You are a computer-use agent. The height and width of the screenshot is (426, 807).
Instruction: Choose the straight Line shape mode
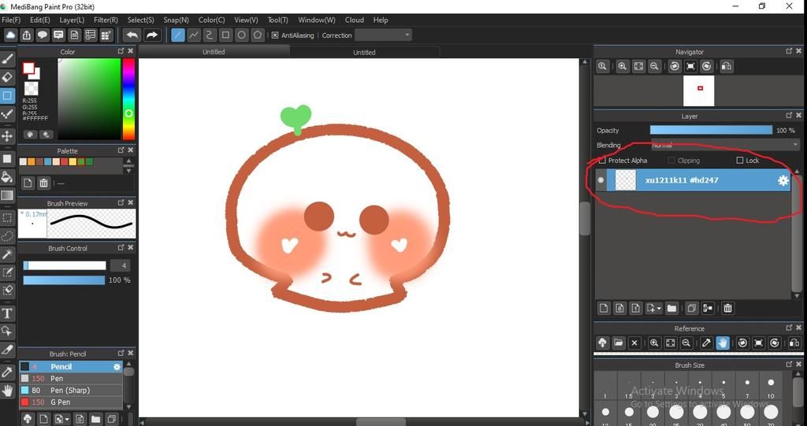(x=177, y=35)
